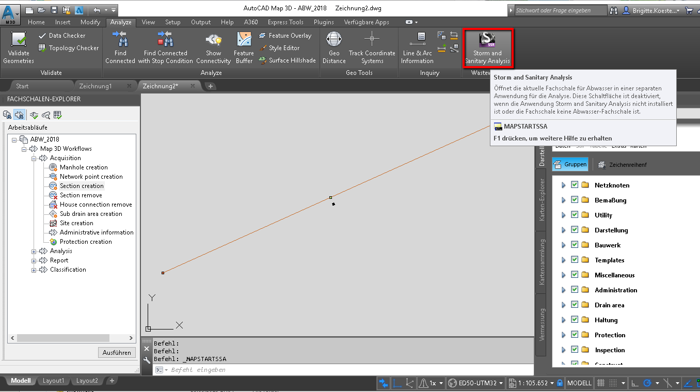Screen dimensions: 700x392
Task: Create a new drawing from quick access toolbar
Action: point(29,10)
